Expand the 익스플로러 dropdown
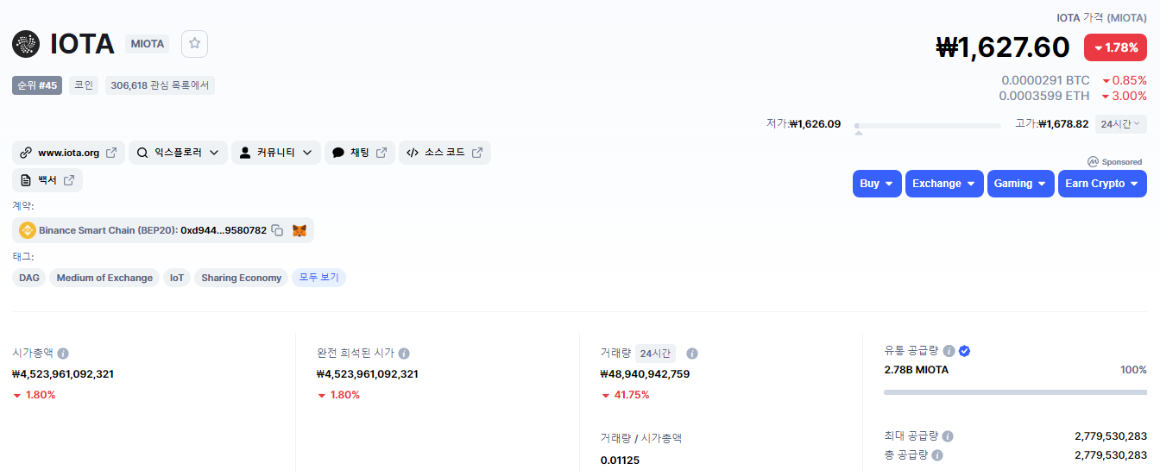Image resolution: width=1160 pixels, height=476 pixels. point(178,153)
